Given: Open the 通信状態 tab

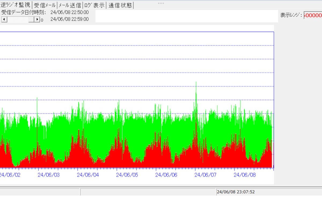Looking at the screenshot, I should click(120, 5).
